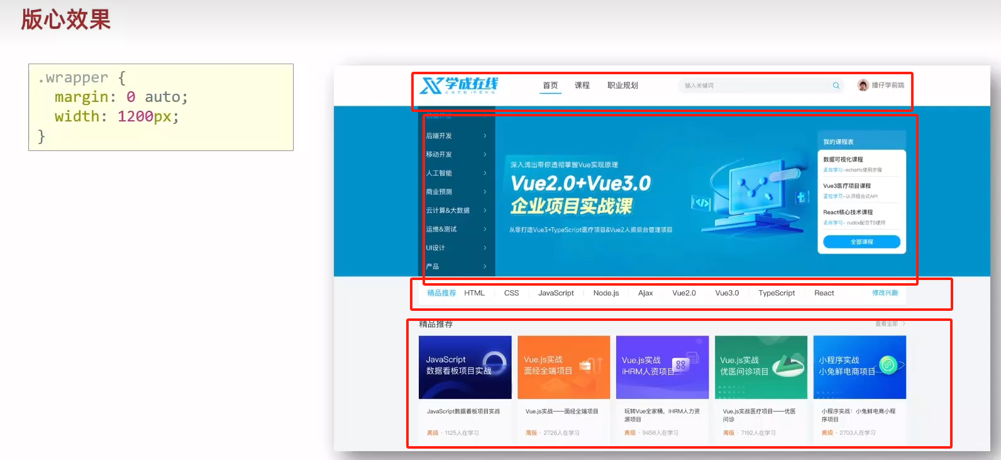Select the Vue2.0 tag

coord(684,293)
